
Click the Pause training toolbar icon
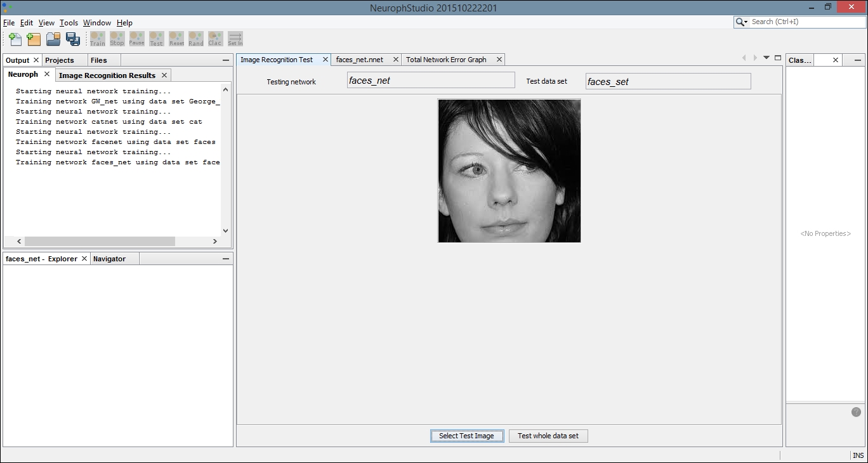pyautogui.click(x=137, y=39)
